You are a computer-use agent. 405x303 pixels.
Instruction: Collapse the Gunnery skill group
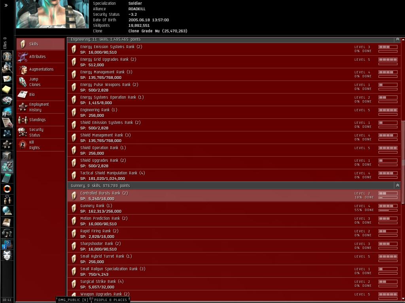397,185
